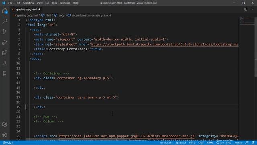Viewport: 257px width, 145px height.
Task: Click line number 13 in gutter
Action: (x=18, y=78)
